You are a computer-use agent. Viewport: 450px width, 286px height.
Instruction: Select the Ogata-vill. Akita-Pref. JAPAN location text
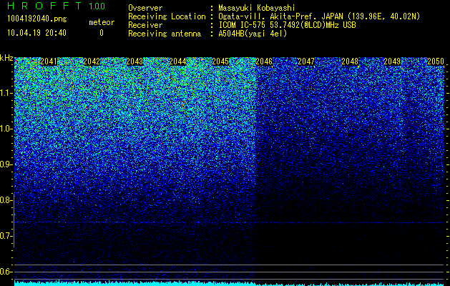(318, 16)
